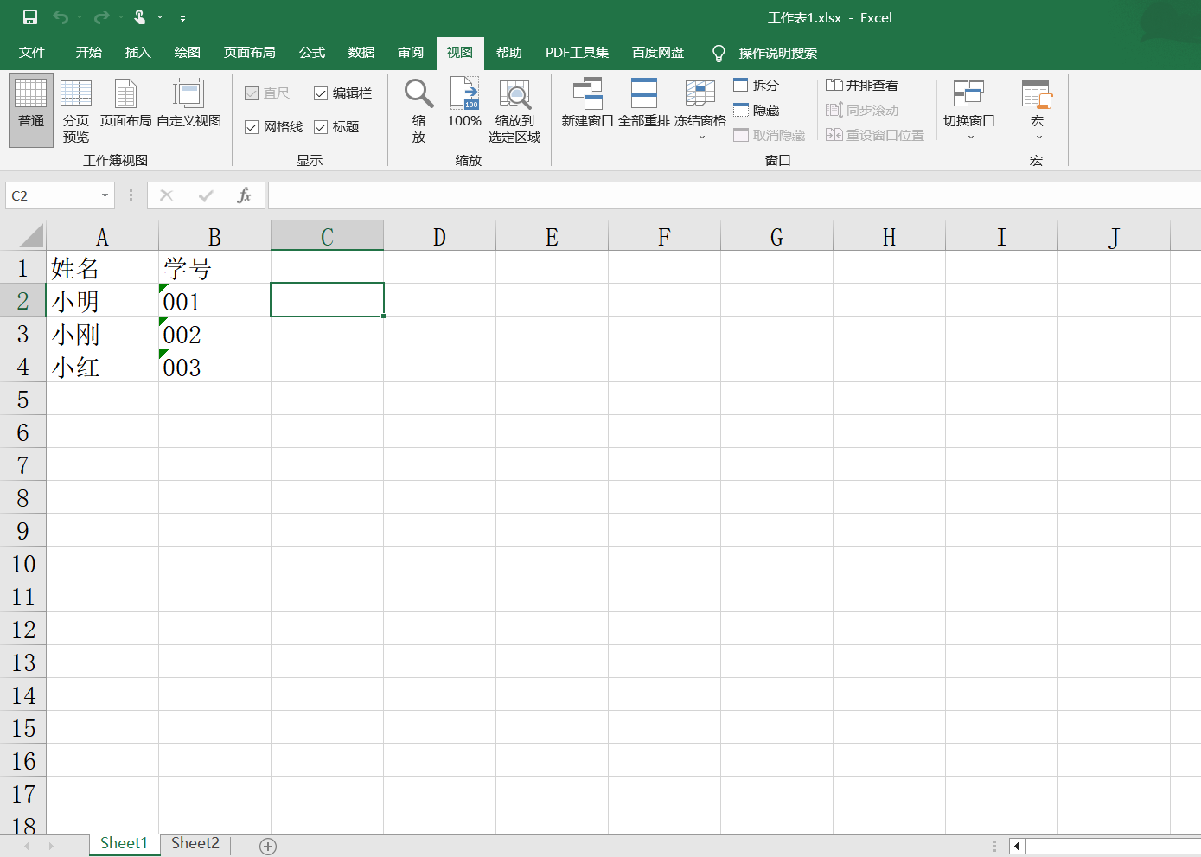
Task: Open the Insert (插入) tab
Action: [138, 53]
